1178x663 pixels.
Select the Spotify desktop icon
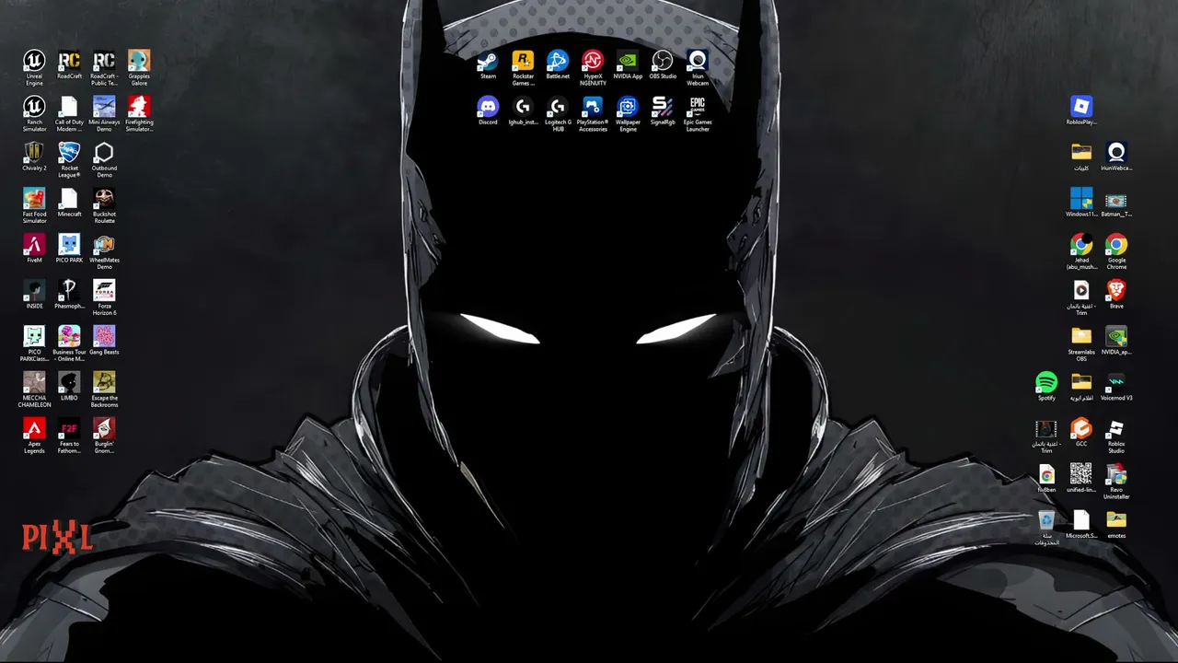1046,387
